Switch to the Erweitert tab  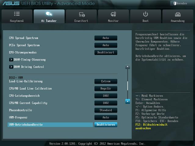point(81,16)
